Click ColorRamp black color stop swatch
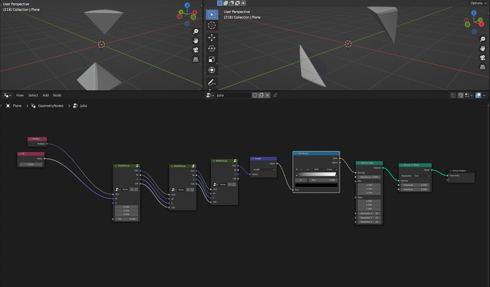 [x=316, y=185]
